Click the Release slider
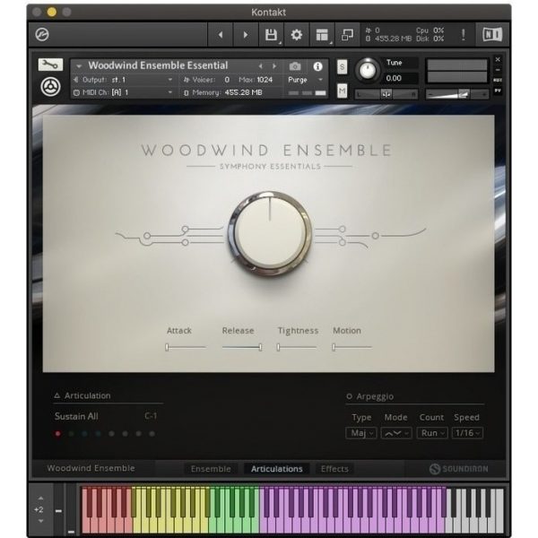Viewport: 538px width, 538px height. pyautogui.click(x=242, y=347)
